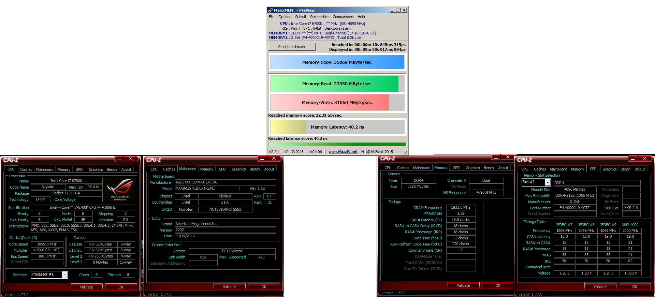Screen dimensions: 655x297
Task: Select Graphics tab in CPU-Z Mainboard window
Action: 238,169
